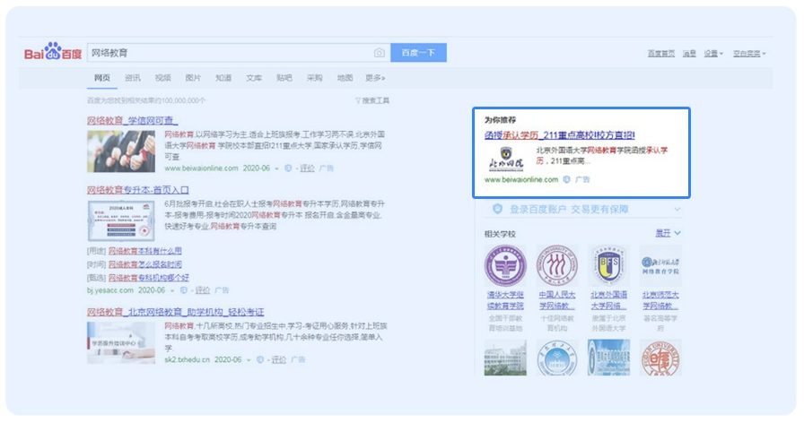Viewport: 804px width, 423px height.
Task: Open 搜索工具 filter
Action: click(x=372, y=101)
